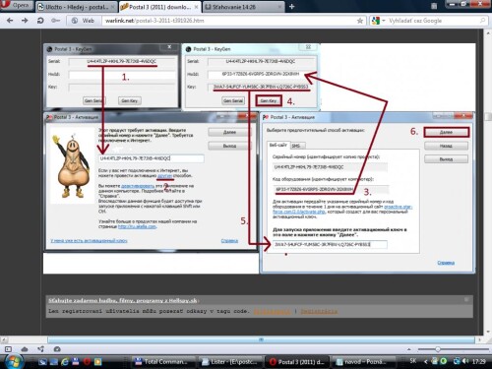
Task: Click Gen Key in the right KeyGen window
Action: pos(269,100)
